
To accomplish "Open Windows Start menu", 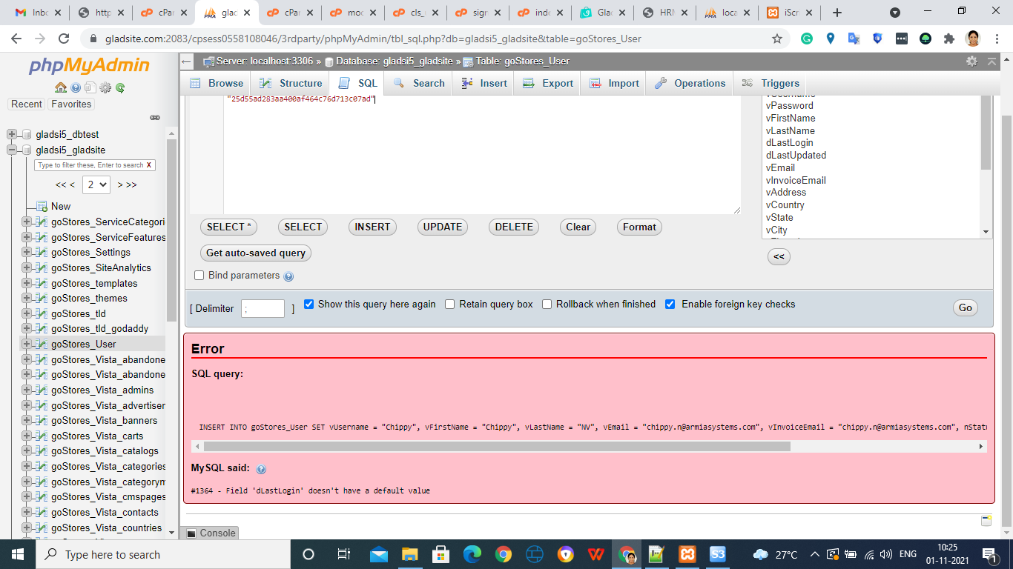I will 17,554.
